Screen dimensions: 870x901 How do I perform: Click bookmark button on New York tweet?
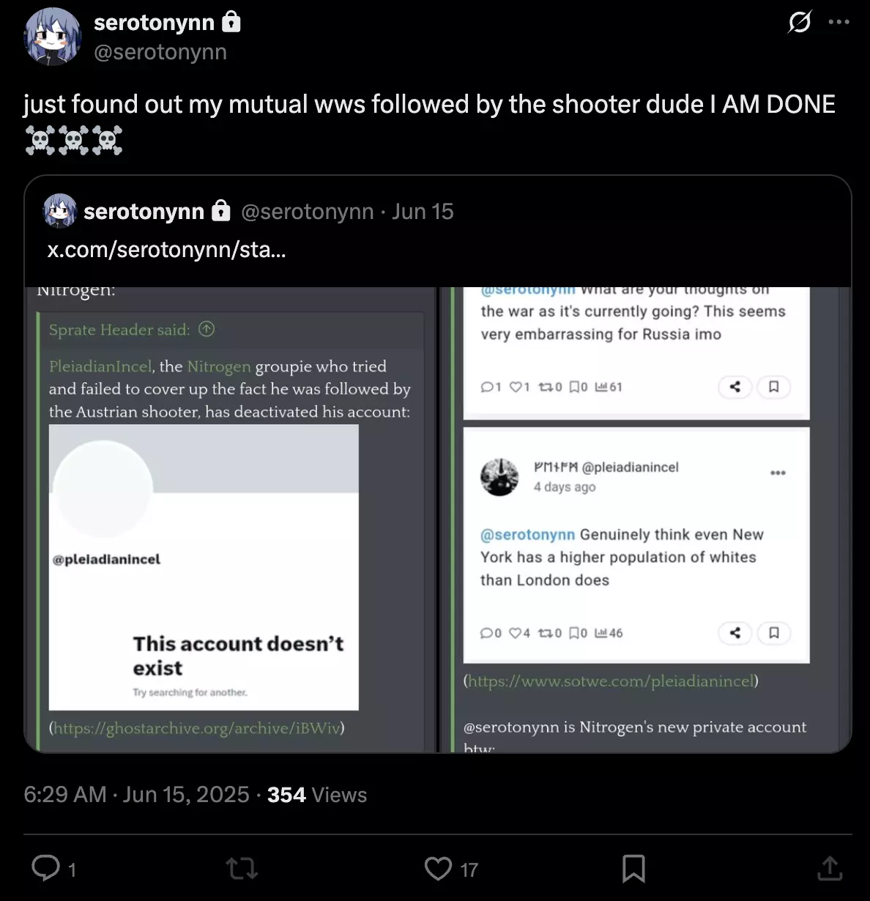(773, 633)
